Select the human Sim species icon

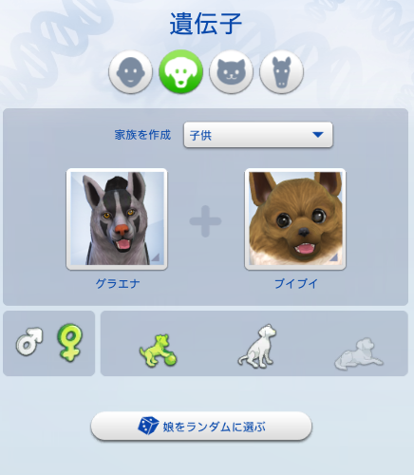click(x=130, y=72)
